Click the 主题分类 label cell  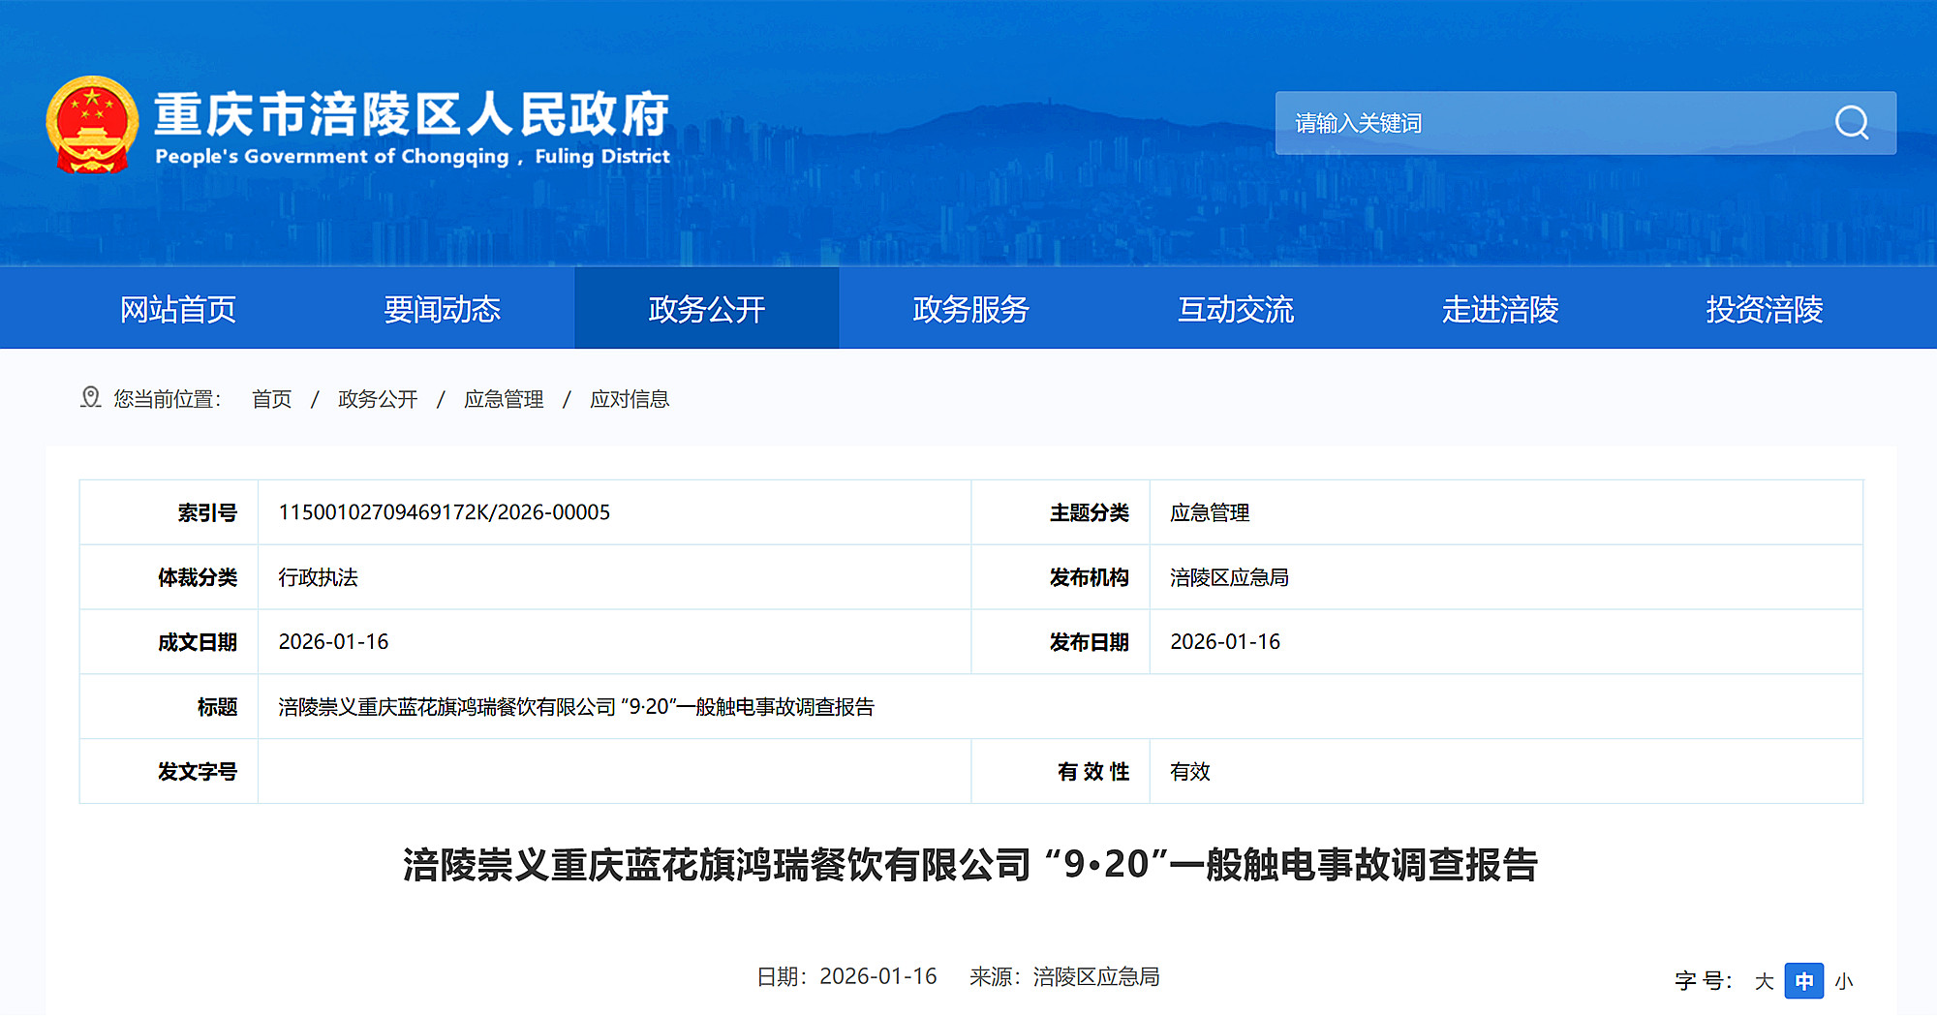(x=1061, y=512)
